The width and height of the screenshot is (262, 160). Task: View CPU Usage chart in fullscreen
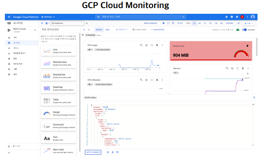point(152,45)
